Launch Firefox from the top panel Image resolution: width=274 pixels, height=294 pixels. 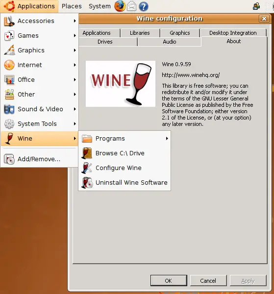120,6
